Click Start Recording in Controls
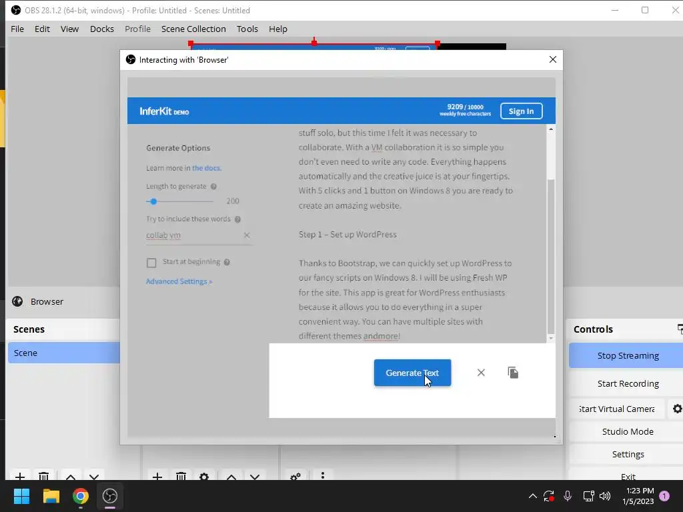 [628, 383]
